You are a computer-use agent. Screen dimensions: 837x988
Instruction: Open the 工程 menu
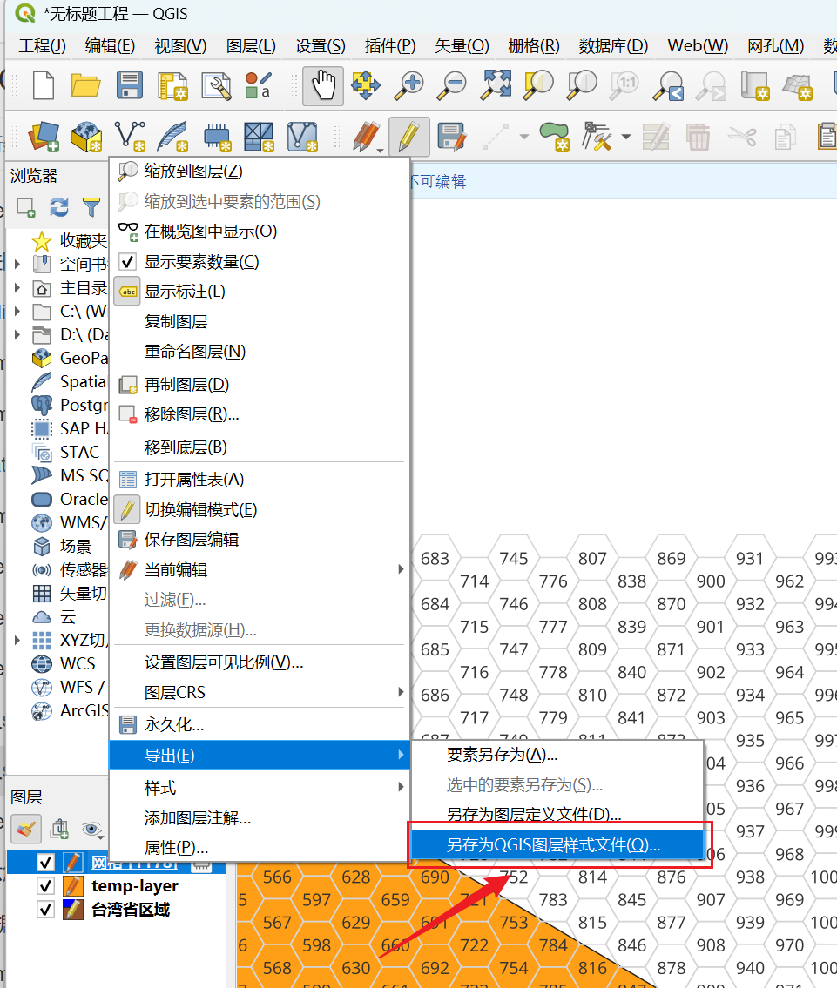(42, 46)
